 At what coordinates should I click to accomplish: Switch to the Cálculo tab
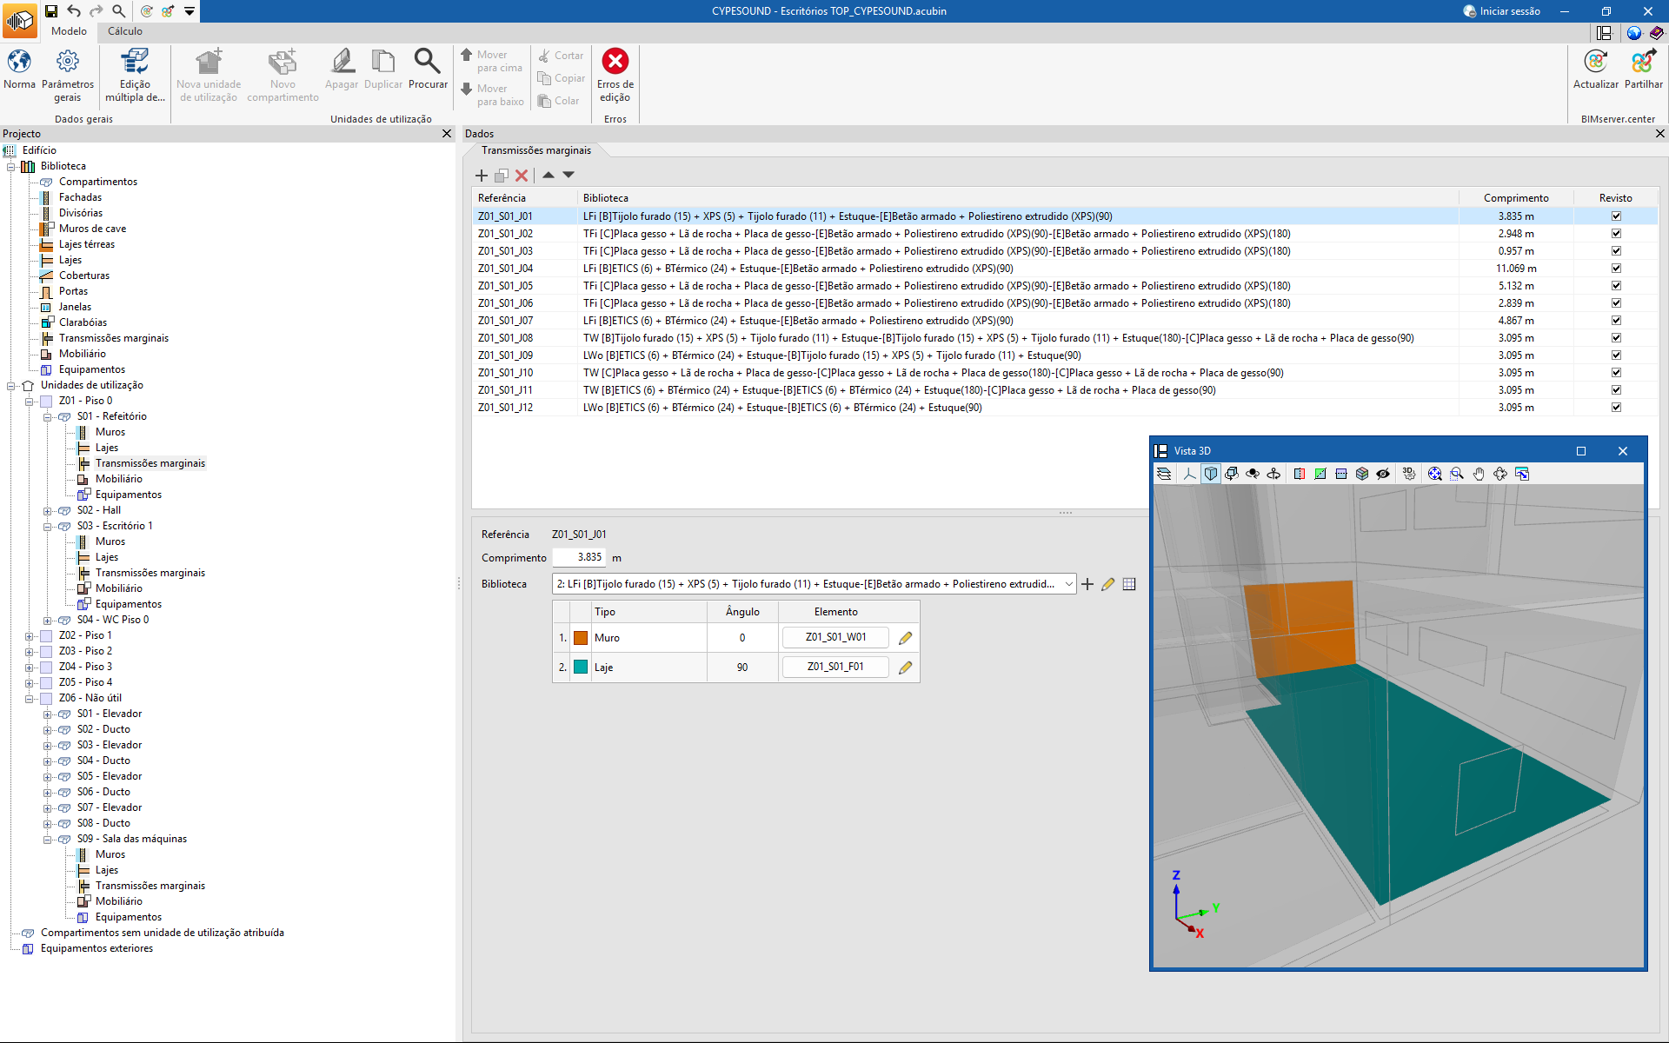point(125,31)
